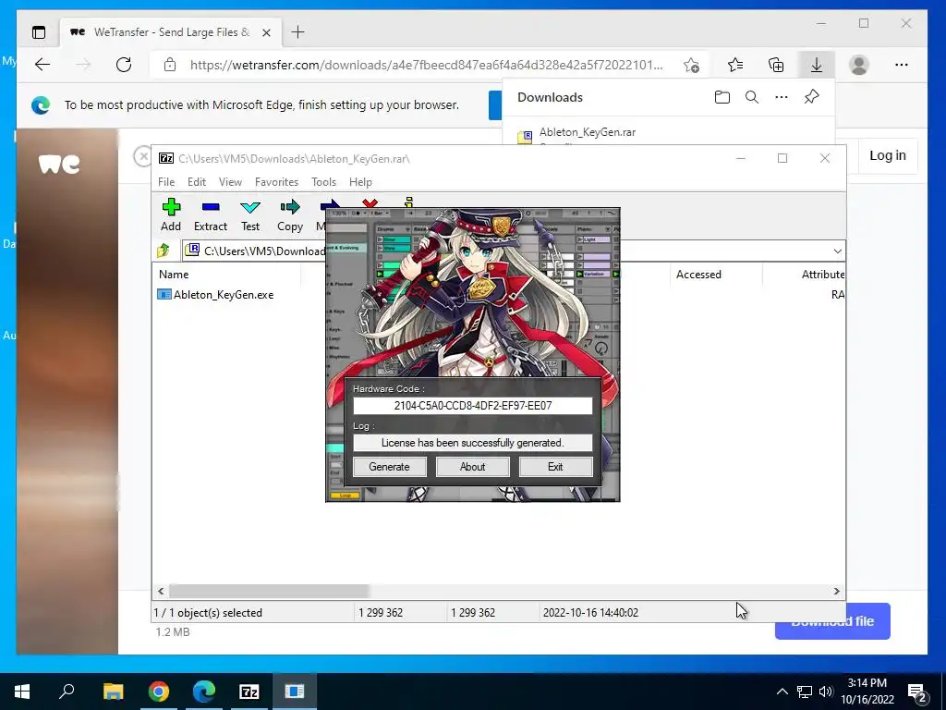Open downloads folder from Downloads panel
The image size is (946, 710).
click(722, 97)
